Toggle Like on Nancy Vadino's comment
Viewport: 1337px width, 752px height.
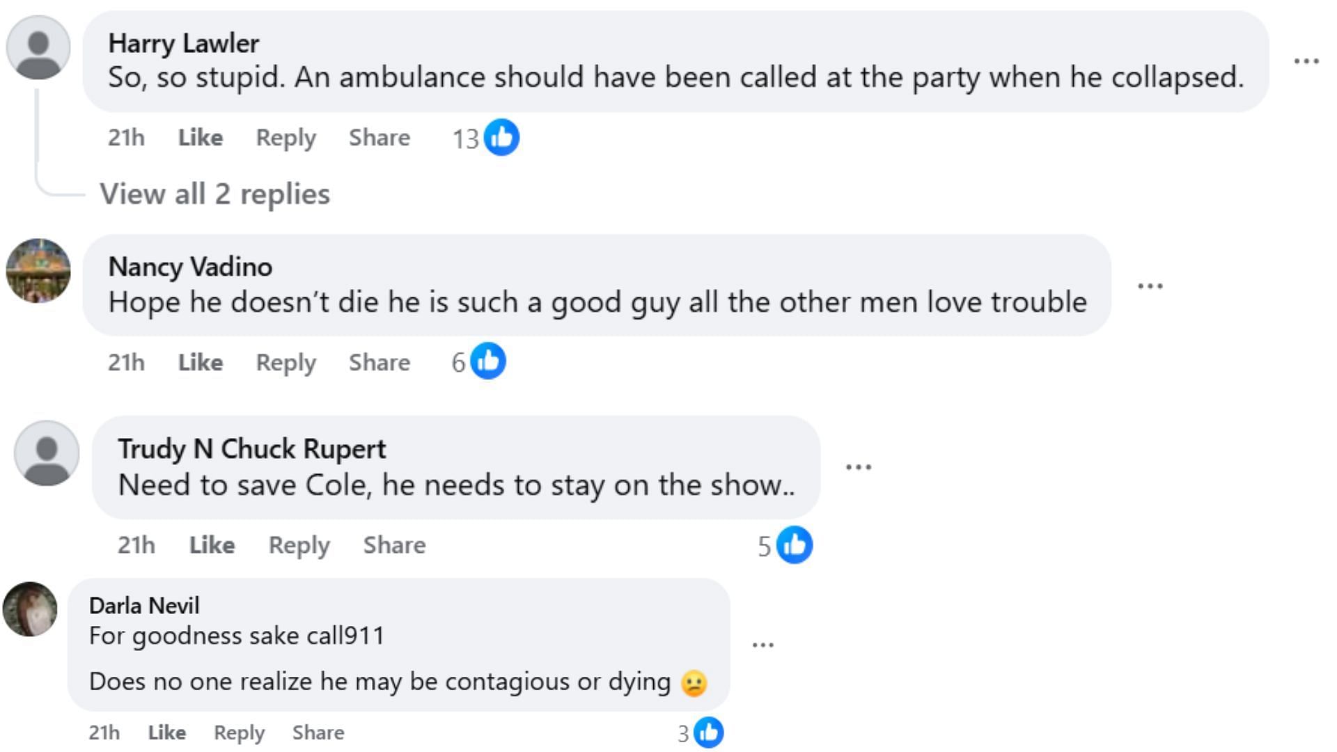tap(201, 362)
